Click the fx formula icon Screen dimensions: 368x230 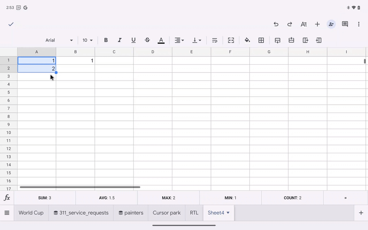click(x=7, y=198)
